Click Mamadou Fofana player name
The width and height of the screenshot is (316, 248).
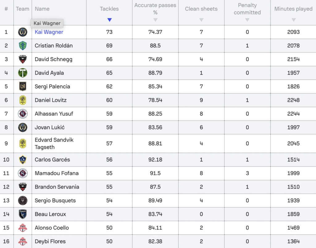coord(56,173)
